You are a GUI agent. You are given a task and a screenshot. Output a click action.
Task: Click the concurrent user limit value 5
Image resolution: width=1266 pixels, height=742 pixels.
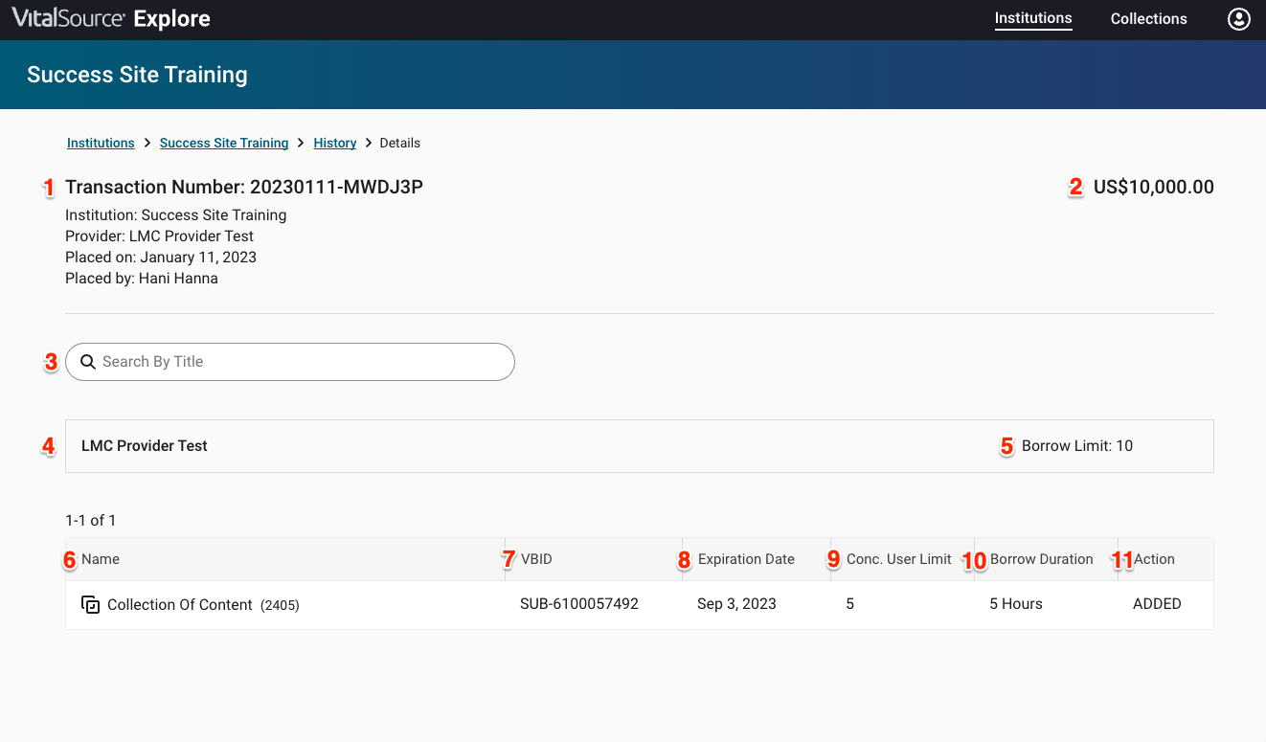point(849,604)
